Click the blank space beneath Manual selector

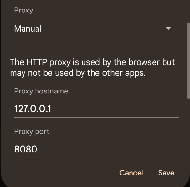click(x=93, y=46)
